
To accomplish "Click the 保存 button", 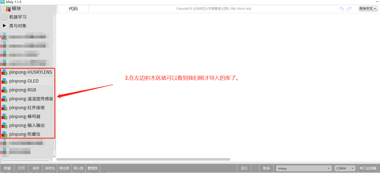I will pyautogui.click(x=36, y=168).
